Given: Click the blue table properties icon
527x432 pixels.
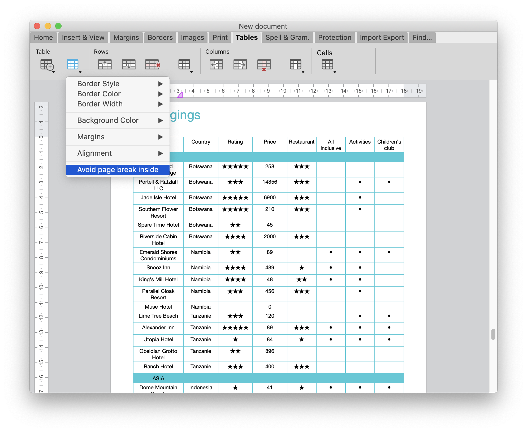Looking at the screenshot, I should click(73, 64).
